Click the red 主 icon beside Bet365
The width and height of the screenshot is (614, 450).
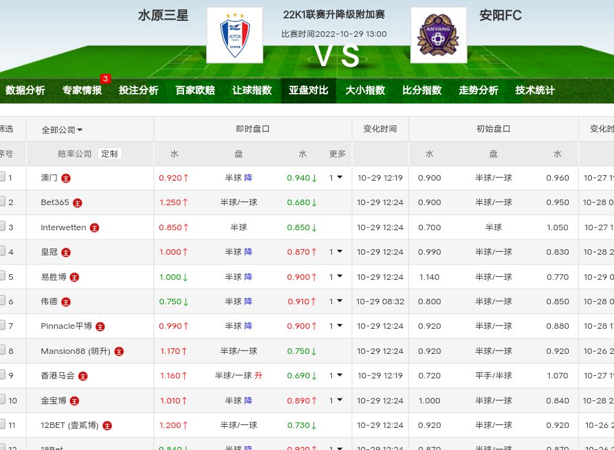coord(78,203)
